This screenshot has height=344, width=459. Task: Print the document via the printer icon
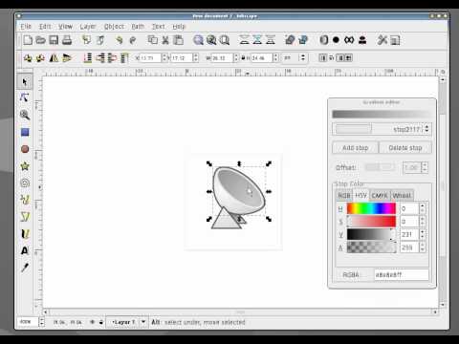pyautogui.click(x=67, y=40)
